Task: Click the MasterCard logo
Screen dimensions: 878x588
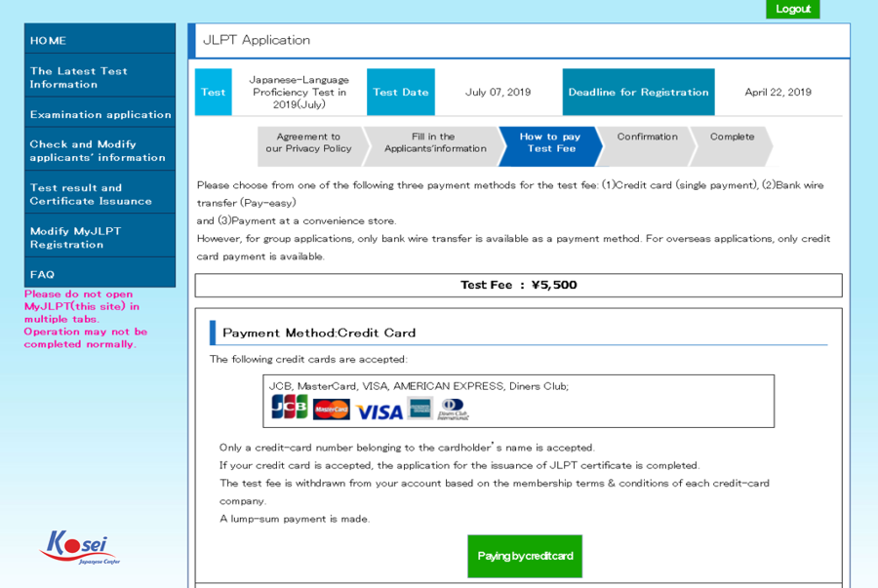Action: click(x=332, y=410)
